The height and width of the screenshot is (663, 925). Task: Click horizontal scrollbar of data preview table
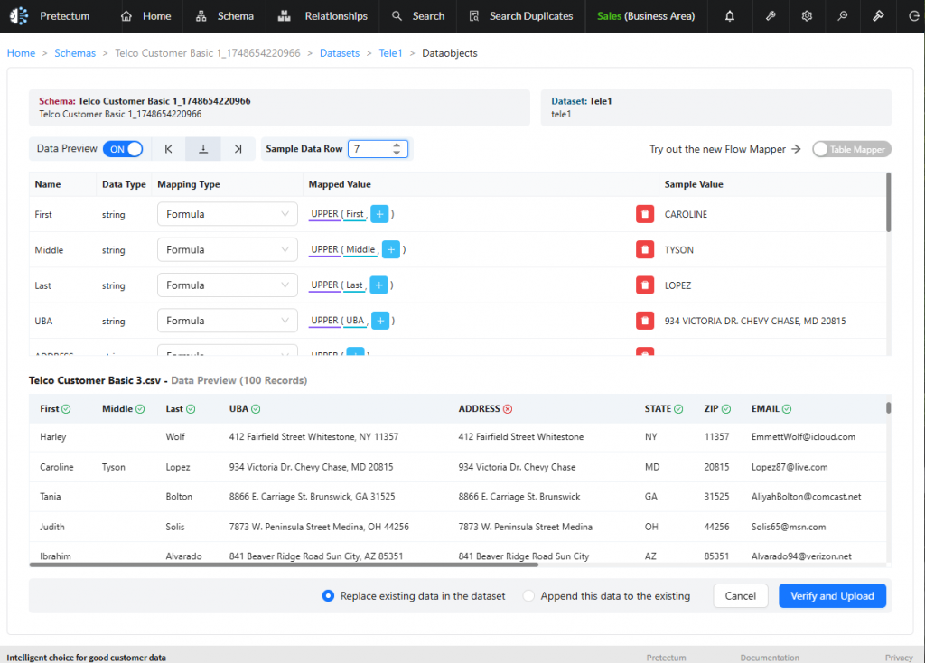(x=284, y=565)
